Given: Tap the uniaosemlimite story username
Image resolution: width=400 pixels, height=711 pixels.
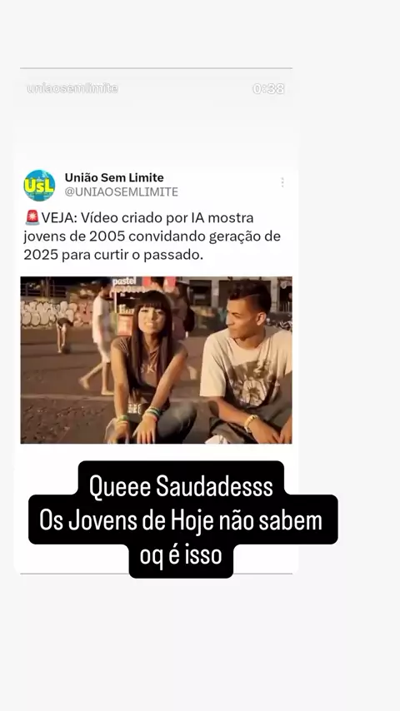Looking at the screenshot, I should (x=72, y=88).
